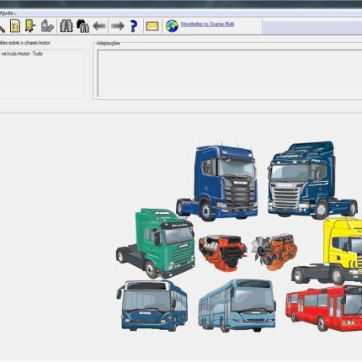Image resolution: width=362 pixels, height=362 pixels.
Task: Select the green Scania truck
Action: point(156,243)
